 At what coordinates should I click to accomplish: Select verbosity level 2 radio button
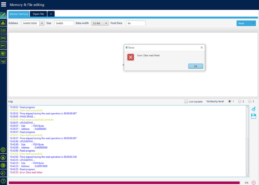pos(239,101)
